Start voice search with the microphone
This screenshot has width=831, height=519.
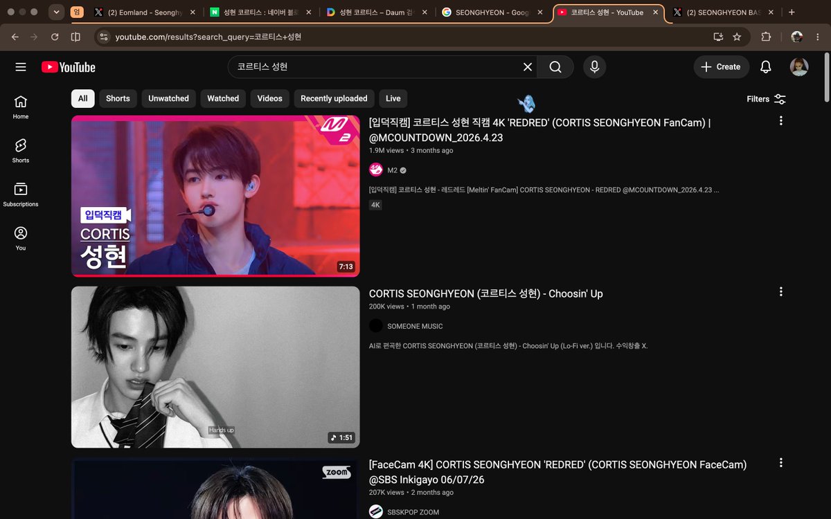(x=594, y=67)
